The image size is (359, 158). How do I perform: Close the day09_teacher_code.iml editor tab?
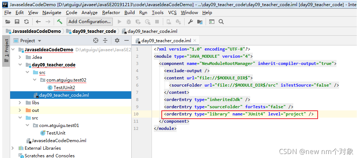point(195,40)
